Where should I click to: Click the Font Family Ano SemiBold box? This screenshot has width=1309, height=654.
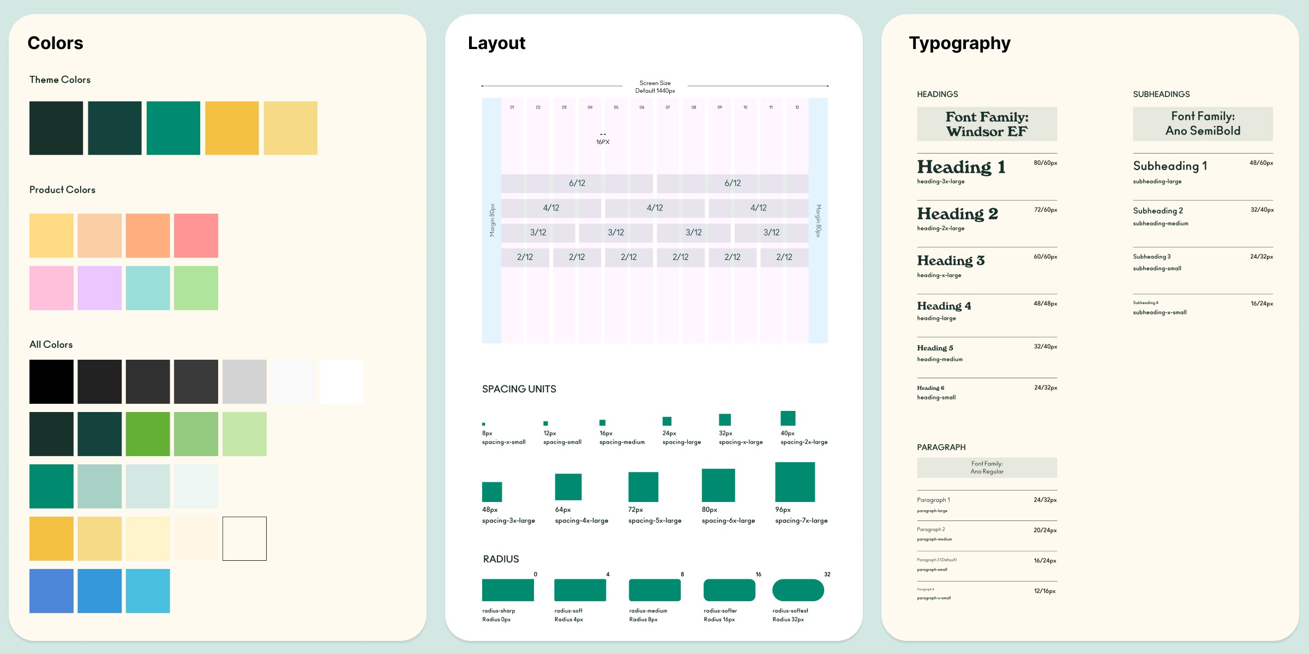point(1203,124)
